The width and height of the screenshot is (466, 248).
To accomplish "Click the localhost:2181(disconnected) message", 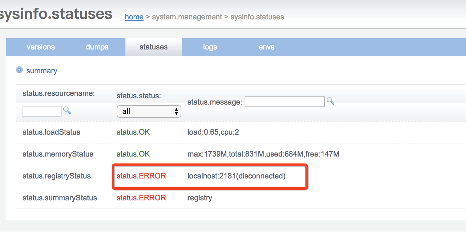I will [x=236, y=176].
